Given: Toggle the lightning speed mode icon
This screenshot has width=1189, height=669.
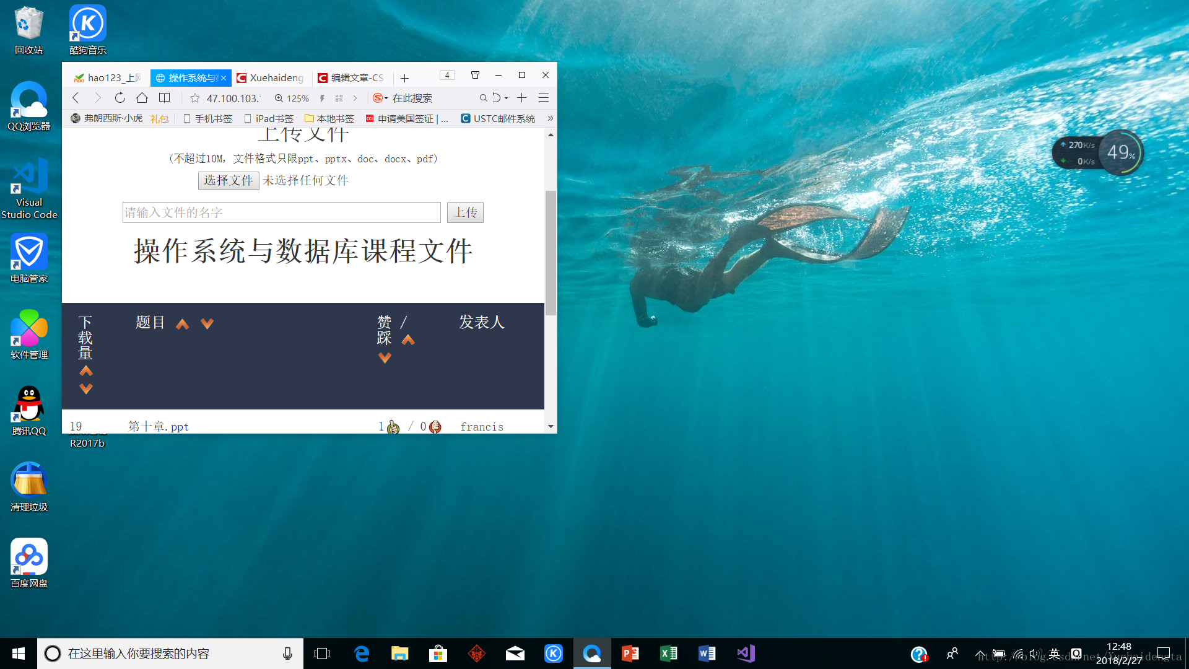Looking at the screenshot, I should pos(322,98).
